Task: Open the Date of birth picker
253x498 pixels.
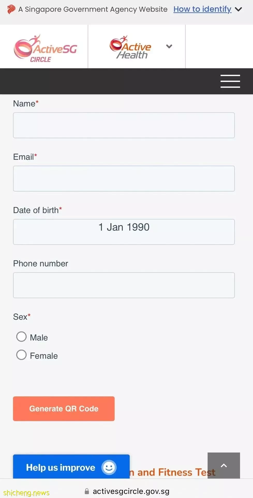Action: coord(124,232)
